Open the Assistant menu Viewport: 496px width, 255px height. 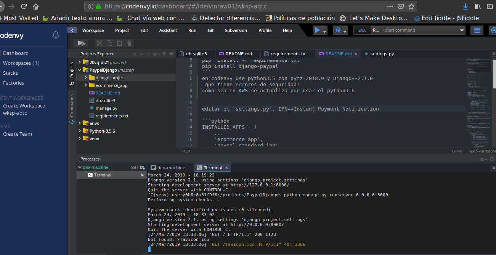pos(168,30)
